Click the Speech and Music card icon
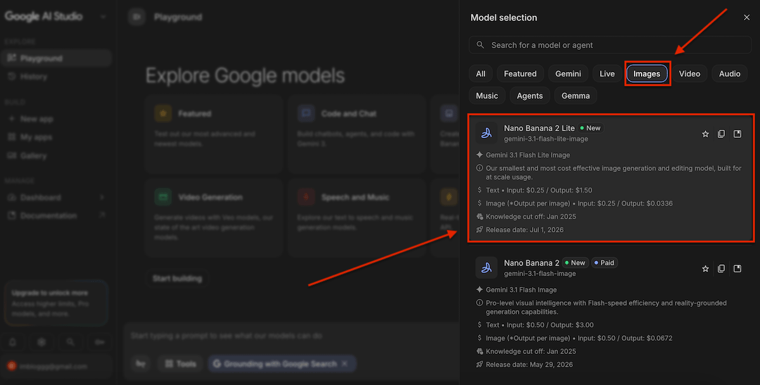Image resolution: width=760 pixels, height=385 pixels. tap(307, 197)
